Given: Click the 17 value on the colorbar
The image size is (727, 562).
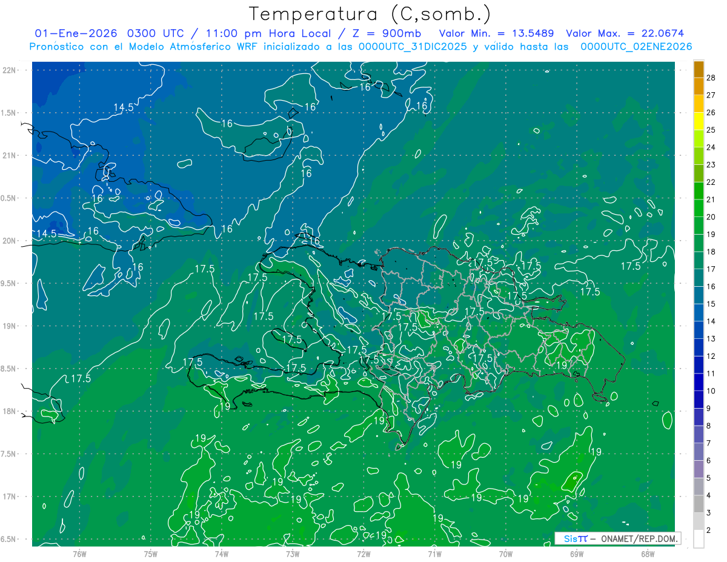Looking at the screenshot, I should [x=711, y=269].
